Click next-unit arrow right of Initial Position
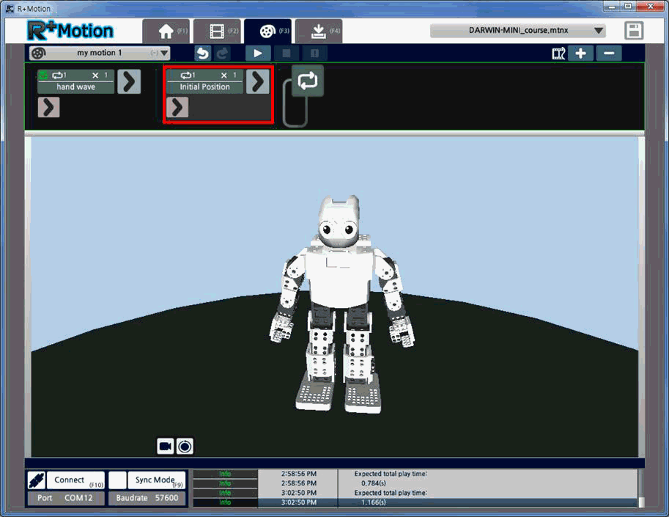This screenshot has height=517, width=669. coord(258,81)
